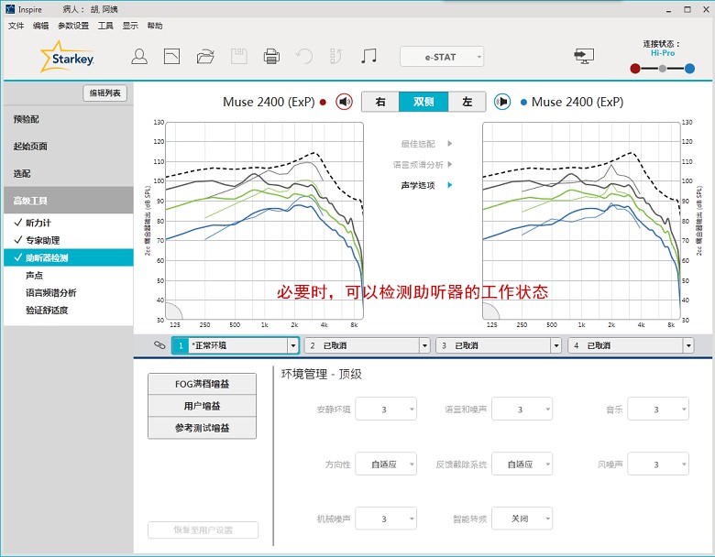715x557 pixels.
Task: Click the 选配 section in sidebar
Action: click(x=22, y=173)
